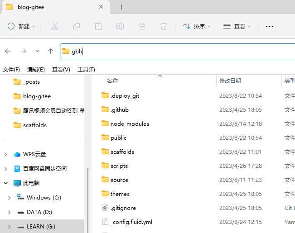Click the Cut scissors icon
This screenshot has height=233, width=295.
point(55,26)
